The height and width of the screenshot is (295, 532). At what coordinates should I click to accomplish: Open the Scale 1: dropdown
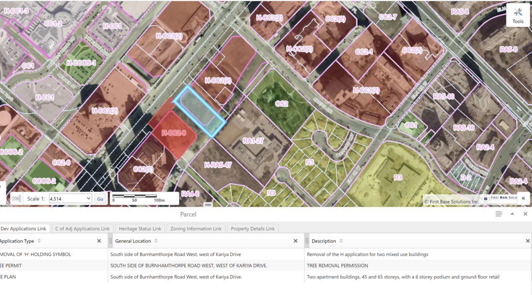[x=70, y=199]
